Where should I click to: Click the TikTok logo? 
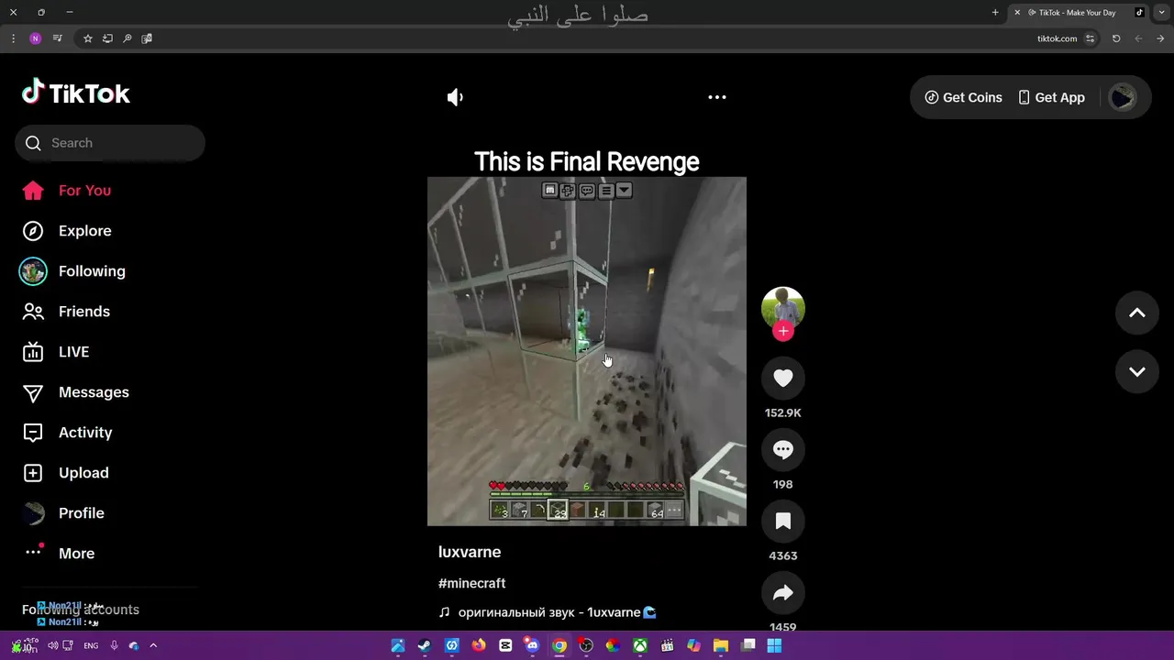pyautogui.click(x=76, y=92)
